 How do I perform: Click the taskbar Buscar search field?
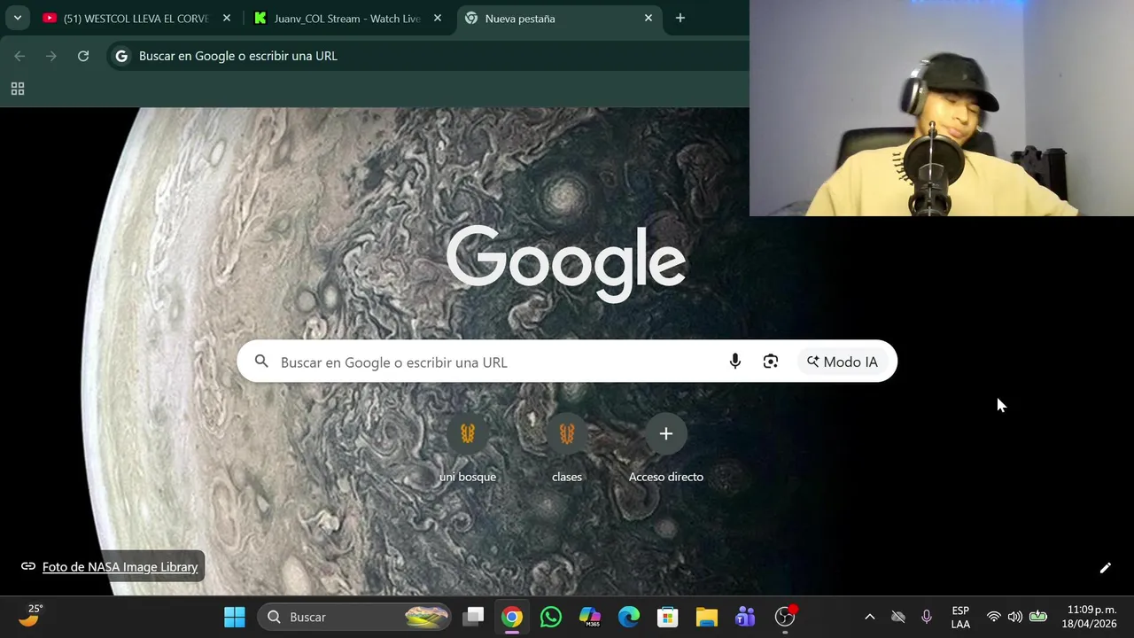[356, 617]
